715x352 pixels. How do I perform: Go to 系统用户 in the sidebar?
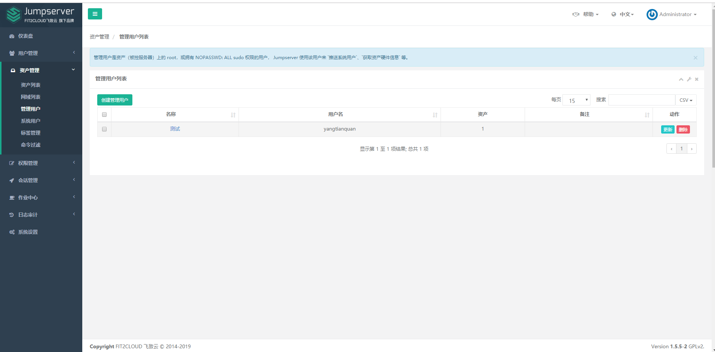(31, 121)
